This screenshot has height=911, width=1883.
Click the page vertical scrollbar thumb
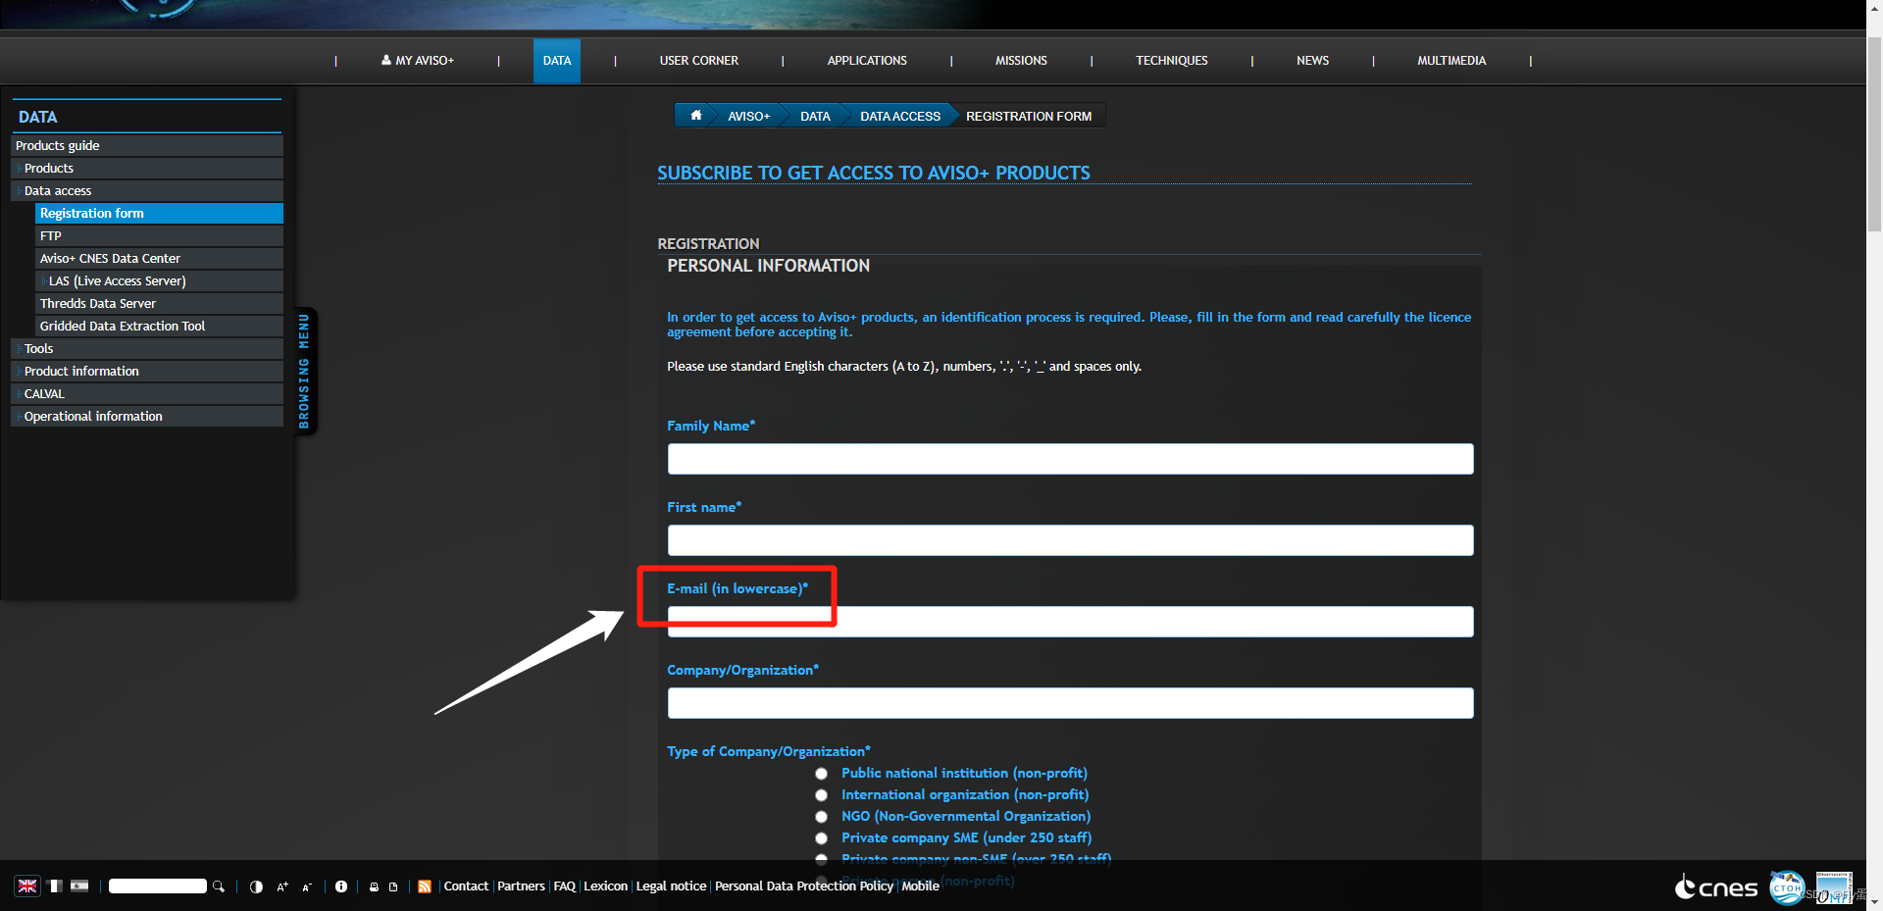(x=1874, y=132)
